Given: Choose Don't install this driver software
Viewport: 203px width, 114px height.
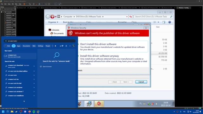Looking at the screenshot, I should tap(113, 47).
